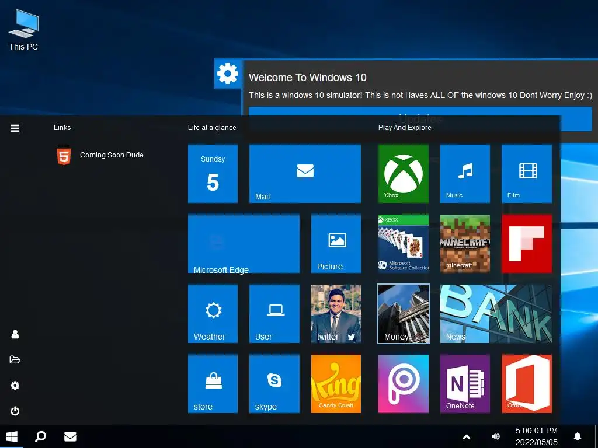598x448 pixels.
Task: Open the Twitter tile
Action: 336,314
